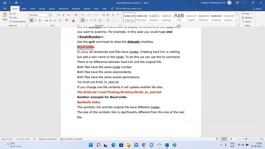Increase font size with Grow Font

[59, 15]
